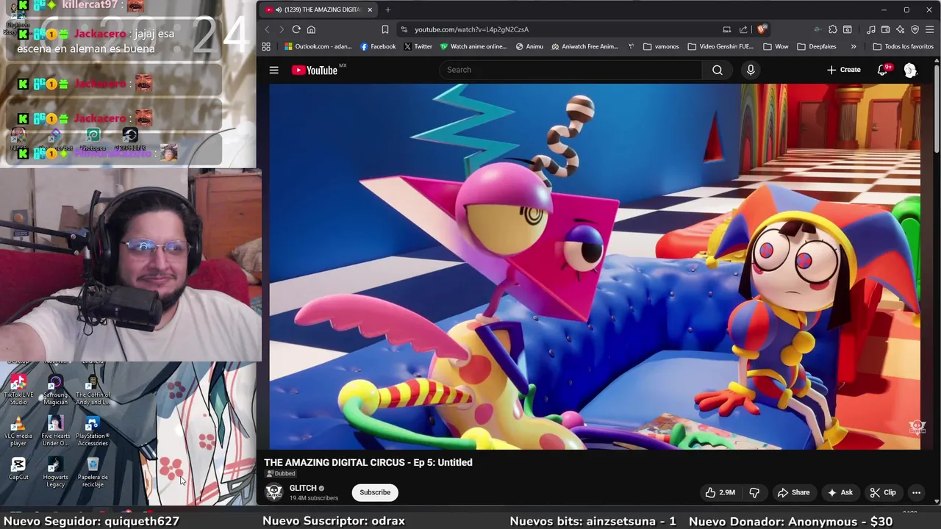
Task: Open Watch anime online bookmark
Action: point(473,46)
